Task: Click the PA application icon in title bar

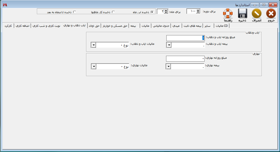Action: [5, 5]
